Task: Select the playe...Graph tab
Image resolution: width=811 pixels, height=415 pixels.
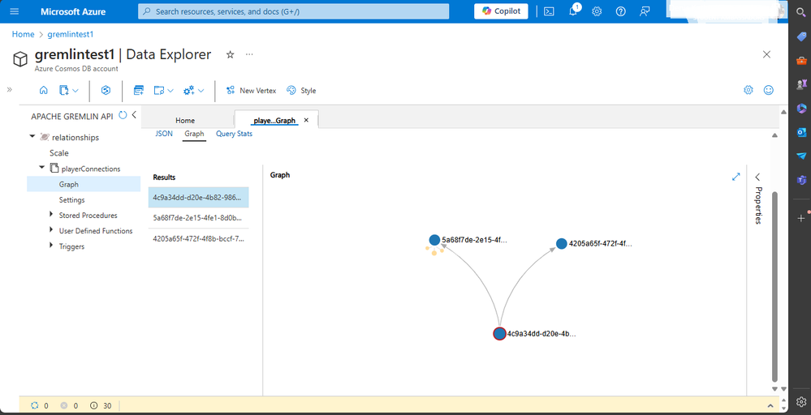Action: coord(274,120)
